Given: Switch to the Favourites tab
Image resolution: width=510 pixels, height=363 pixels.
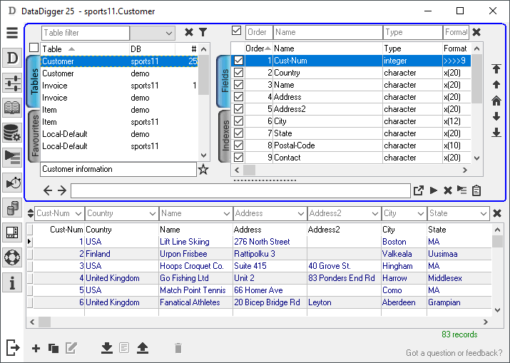Looking at the screenshot, I should point(34,136).
